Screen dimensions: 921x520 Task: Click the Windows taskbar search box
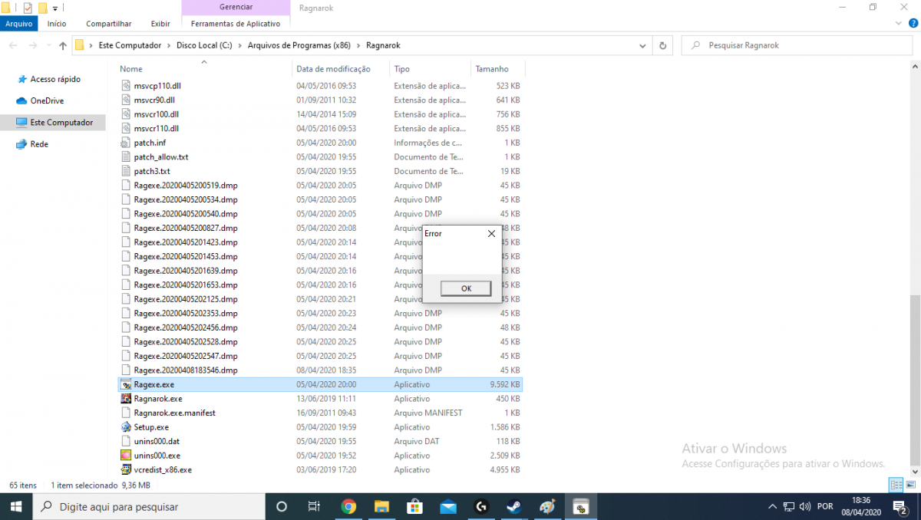click(150, 506)
